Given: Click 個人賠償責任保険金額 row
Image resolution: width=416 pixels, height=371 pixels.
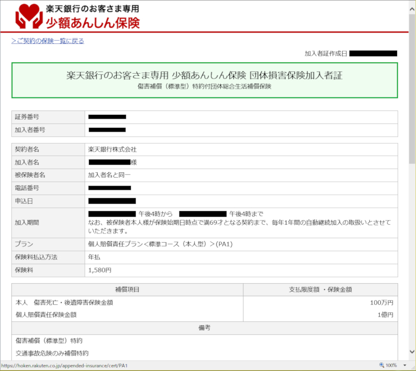Looking at the screenshot, I should 46,315.
